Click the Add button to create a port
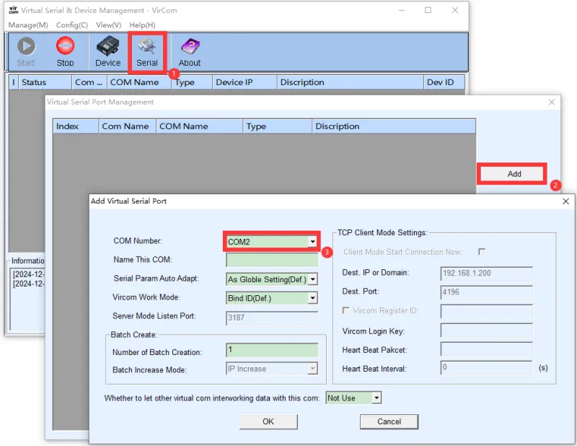577x446 pixels. (x=511, y=173)
